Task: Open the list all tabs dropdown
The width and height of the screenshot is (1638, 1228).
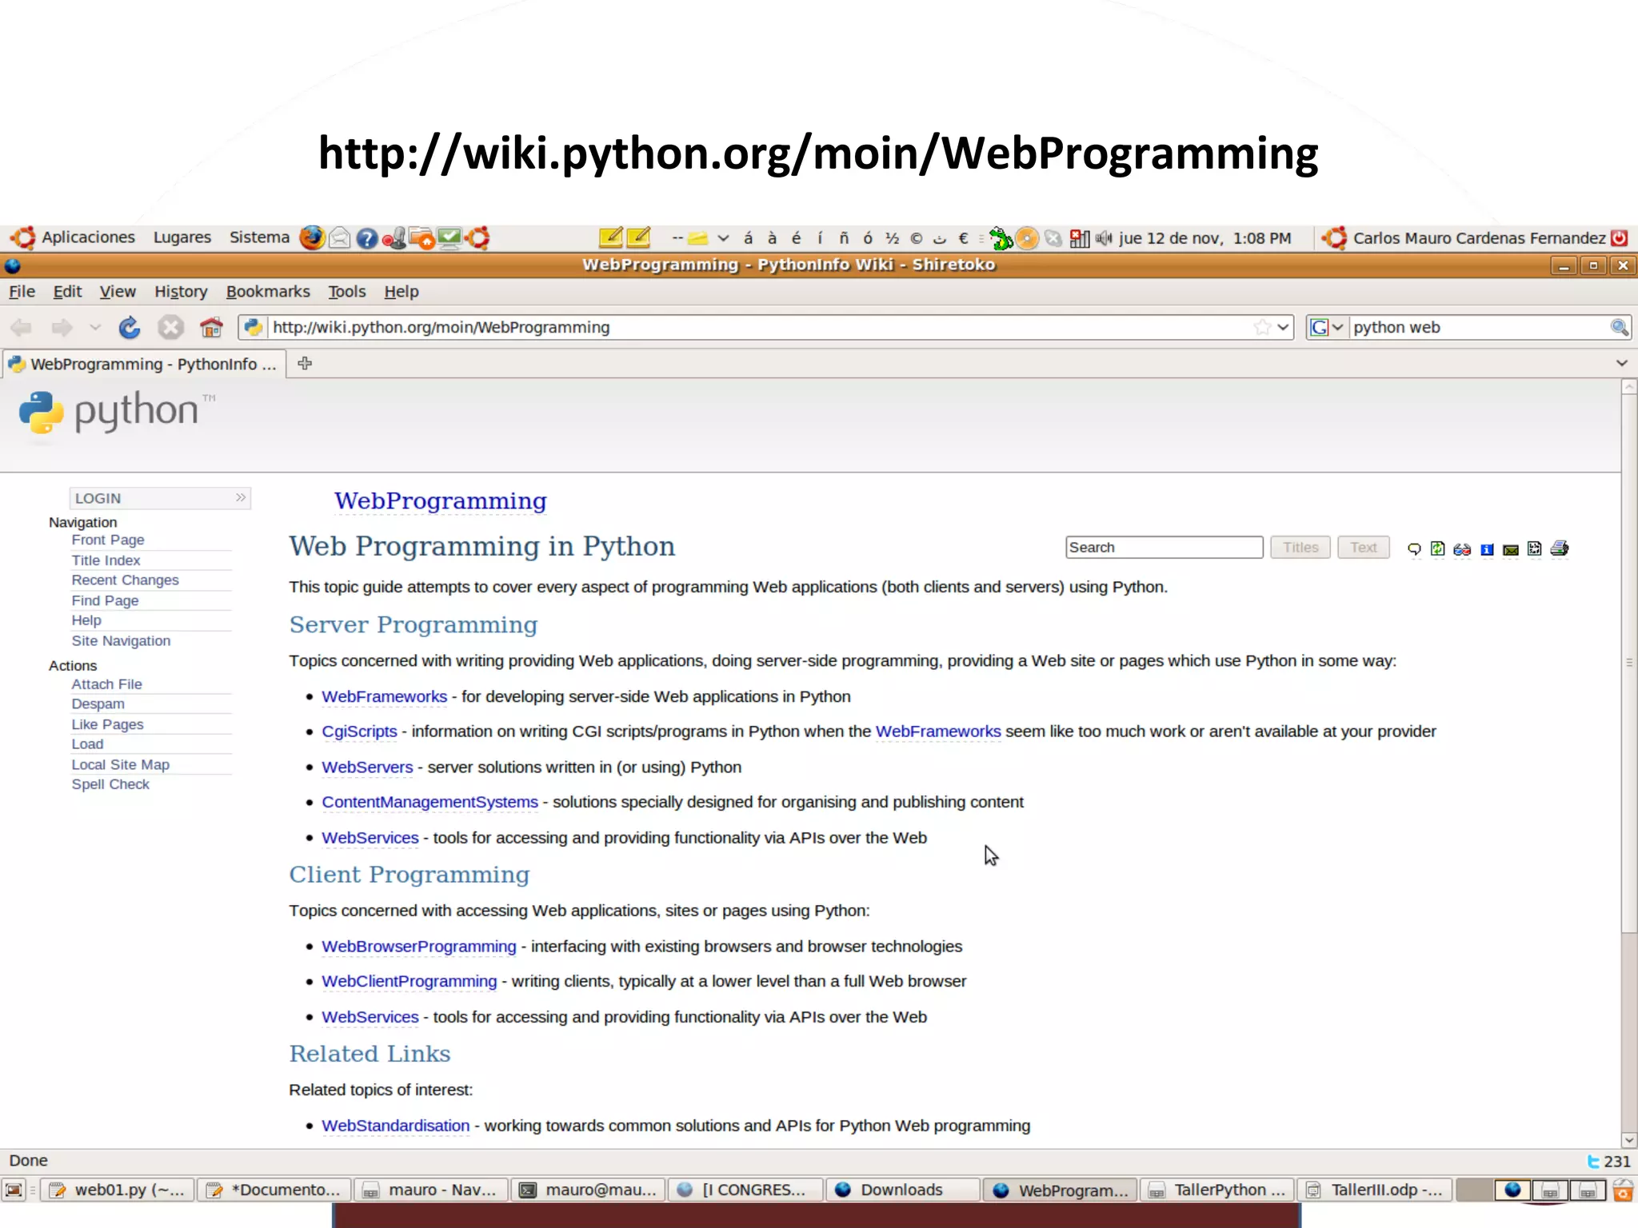Action: click(x=1621, y=363)
